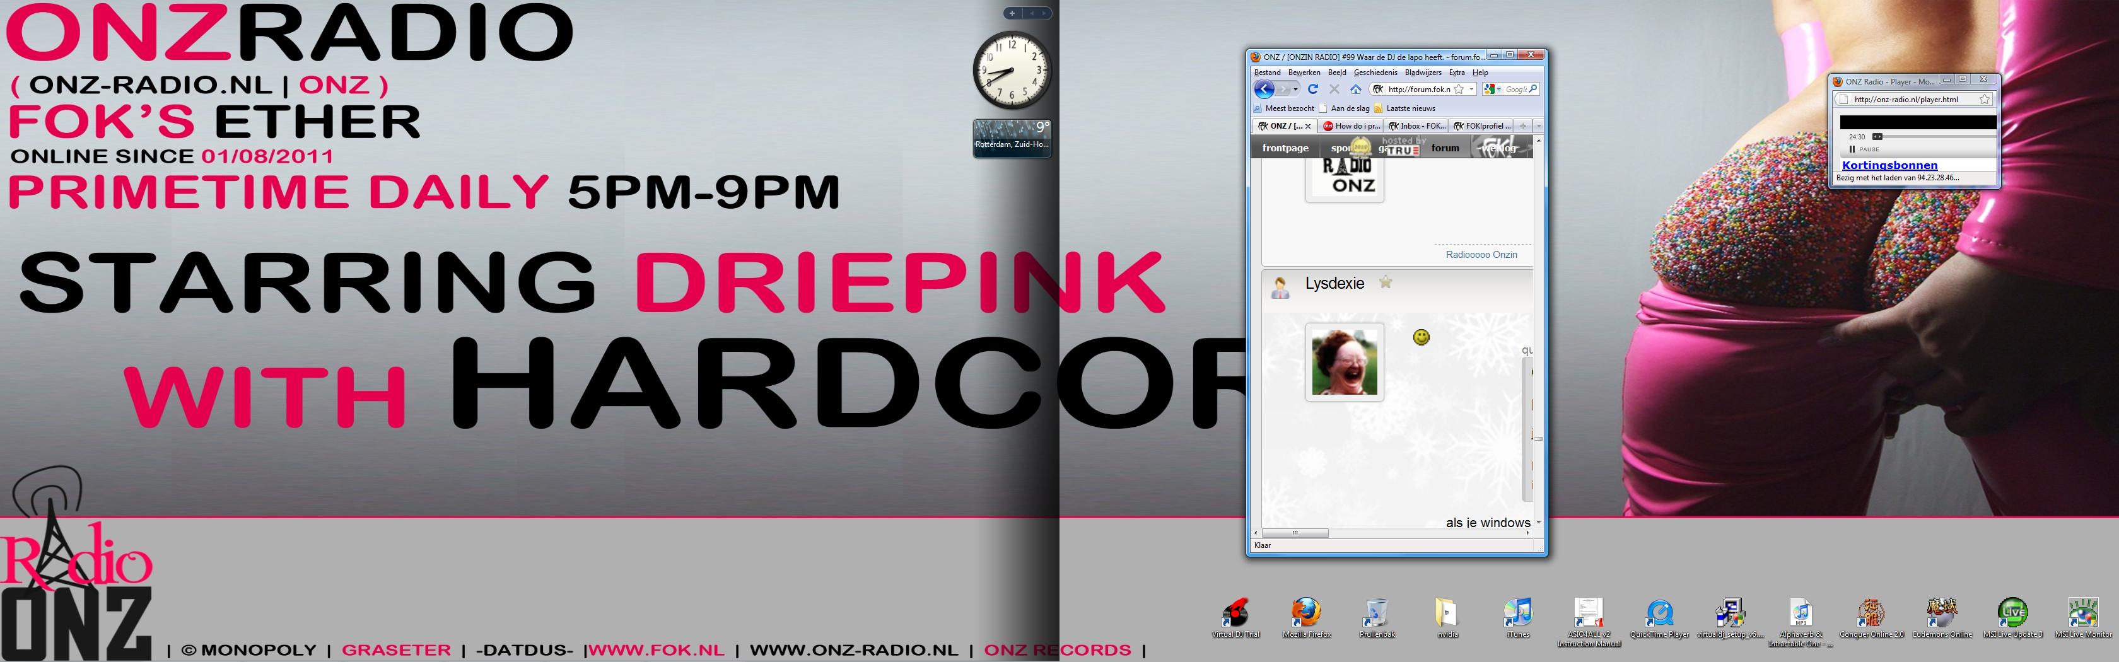Open Virtual DJ Trial desktop shortcut
Viewport: 2119px width, 662px height.
(x=1235, y=618)
